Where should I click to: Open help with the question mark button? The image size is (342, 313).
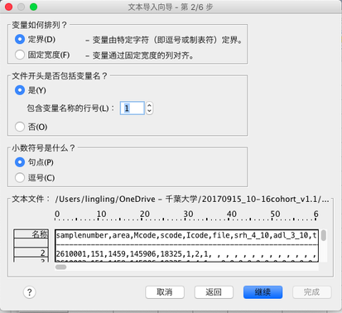tap(30, 292)
